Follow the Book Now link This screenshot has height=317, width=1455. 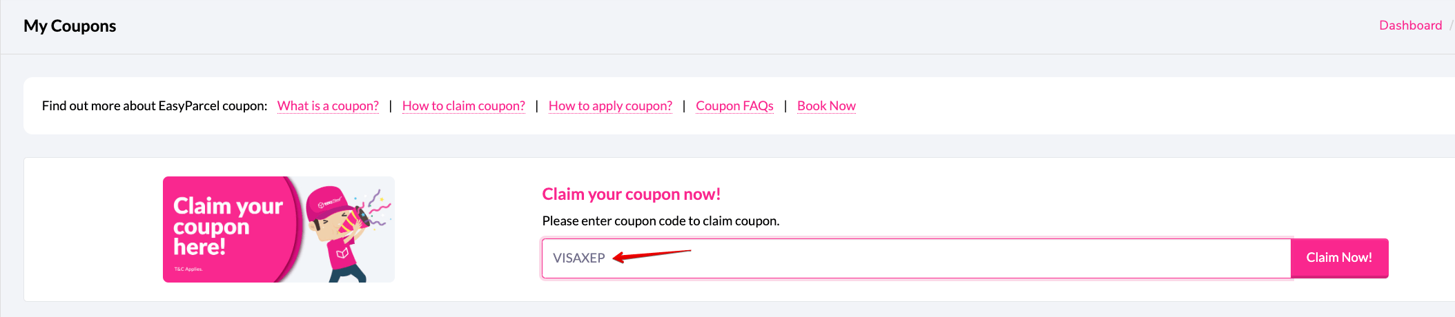pyautogui.click(x=826, y=105)
